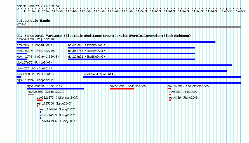The width and height of the screenshot is (249, 143).
Task: Click the 117660k ruler tick label
Action: click(240, 11)
